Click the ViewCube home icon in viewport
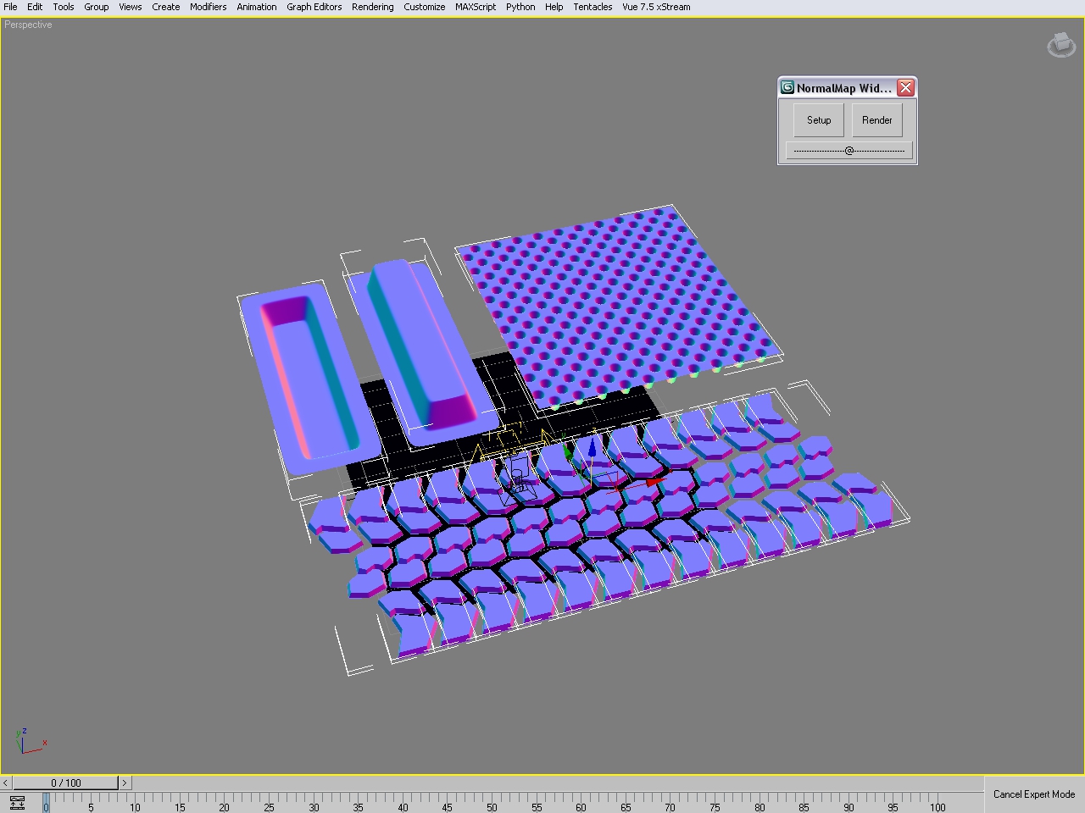Viewport: 1085px width, 813px height. click(x=1060, y=45)
